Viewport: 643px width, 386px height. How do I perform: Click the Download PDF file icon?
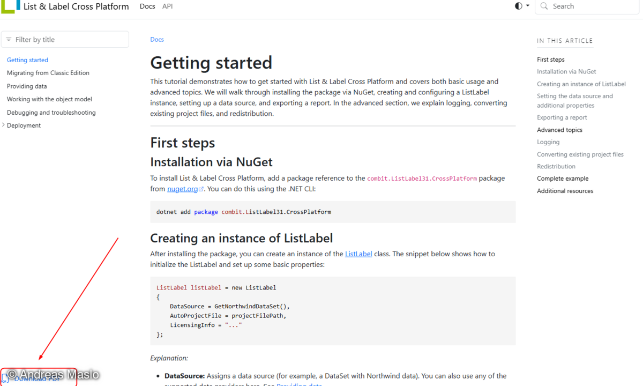(x=5, y=378)
